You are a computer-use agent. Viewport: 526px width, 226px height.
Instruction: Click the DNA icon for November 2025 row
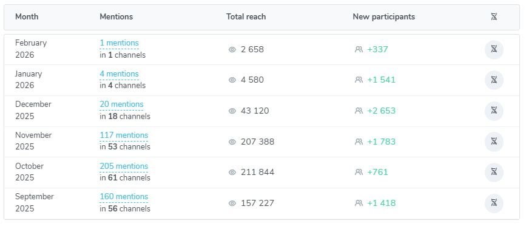click(494, 142)
